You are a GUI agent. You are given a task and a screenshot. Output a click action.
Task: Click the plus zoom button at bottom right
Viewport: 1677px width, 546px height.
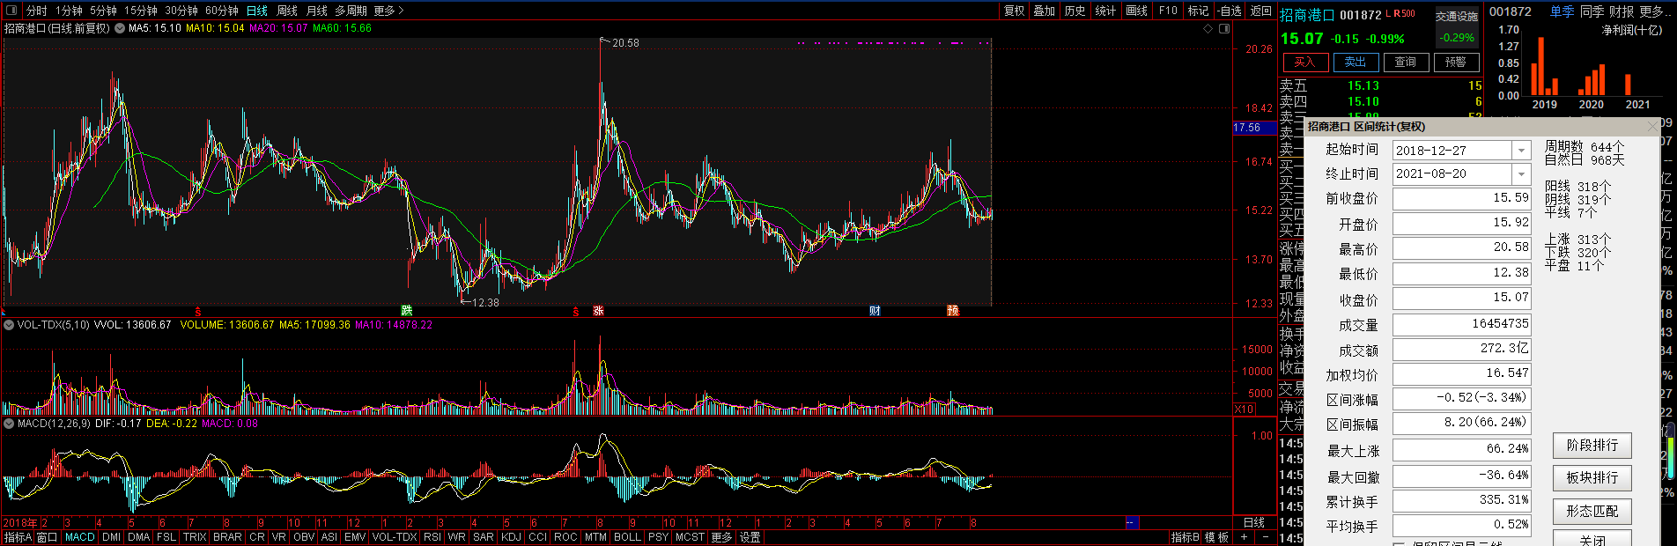coord(1244,537)
